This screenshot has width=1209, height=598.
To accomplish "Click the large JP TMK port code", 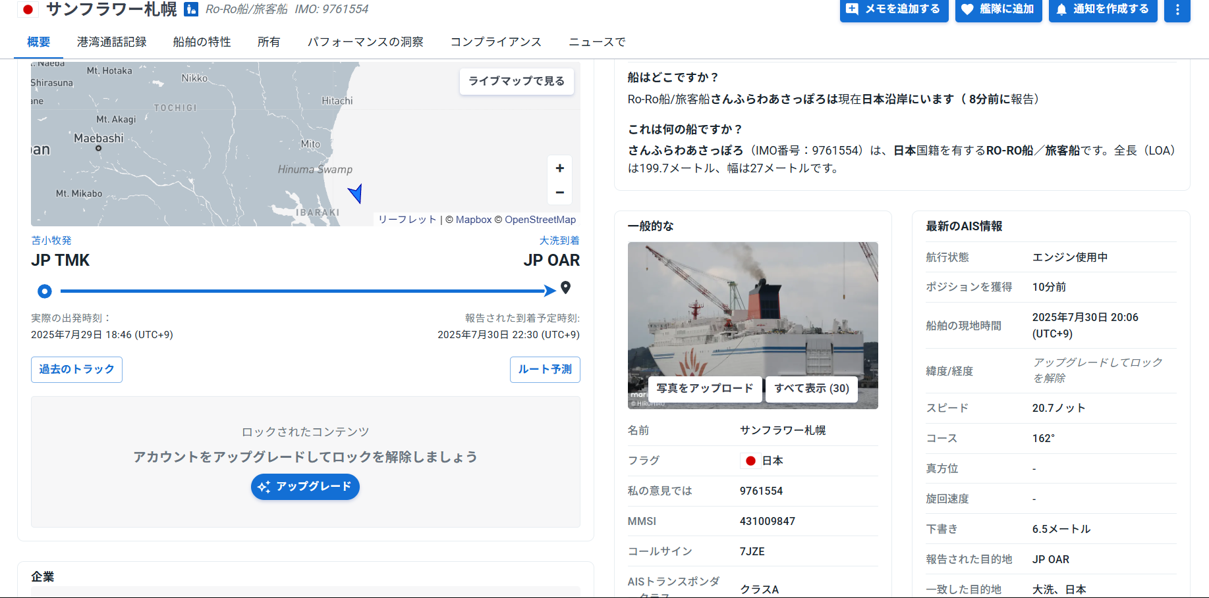I will tap(61, 261).
